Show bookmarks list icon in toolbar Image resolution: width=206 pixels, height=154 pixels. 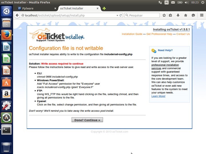171,15
